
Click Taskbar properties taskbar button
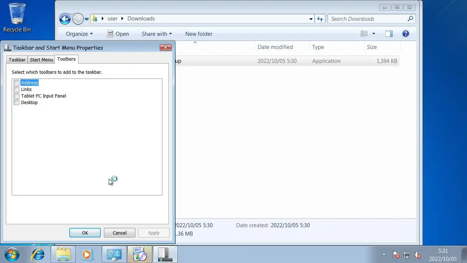coord(165,254)
